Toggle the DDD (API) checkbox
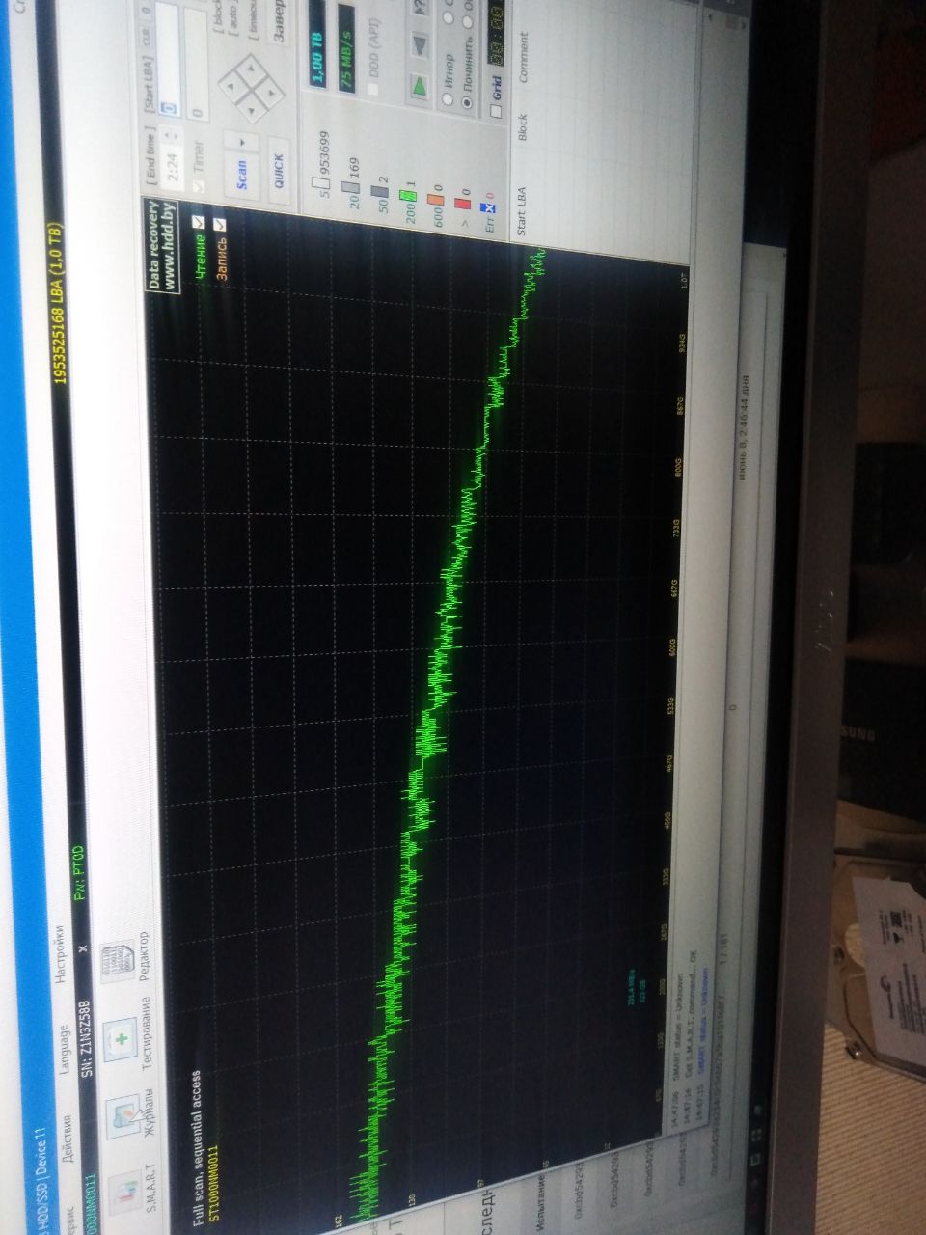 373,90
